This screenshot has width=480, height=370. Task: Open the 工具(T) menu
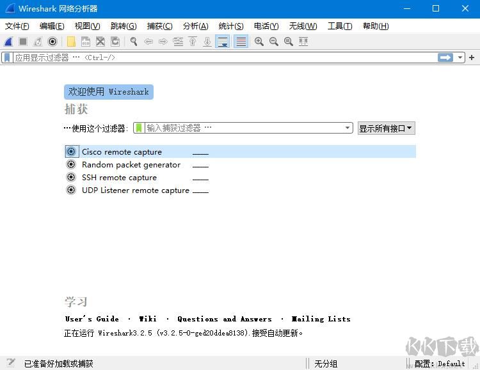coord(340,26)
